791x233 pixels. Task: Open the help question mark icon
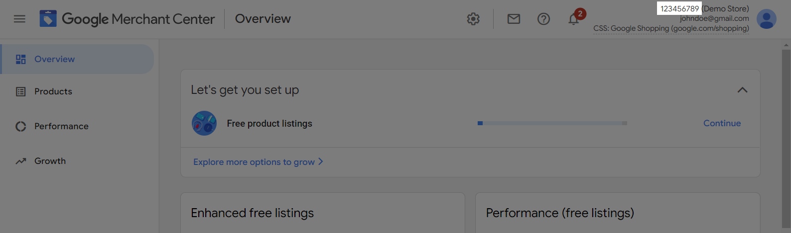click(543, 19)
